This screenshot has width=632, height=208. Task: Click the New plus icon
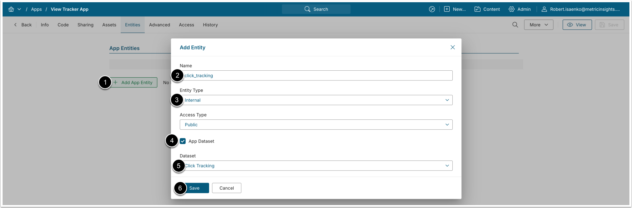447,9
